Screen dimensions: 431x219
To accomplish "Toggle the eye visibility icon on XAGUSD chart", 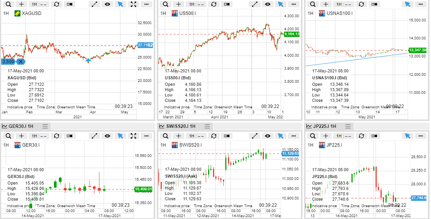I will pyautogui.click(x=107, y=4).
